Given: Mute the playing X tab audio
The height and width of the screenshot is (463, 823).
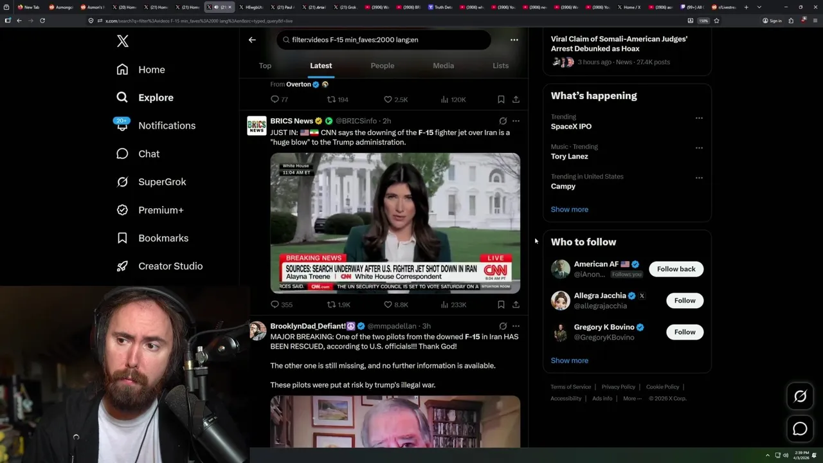Looking at the screenshot, I should [216, 7].
